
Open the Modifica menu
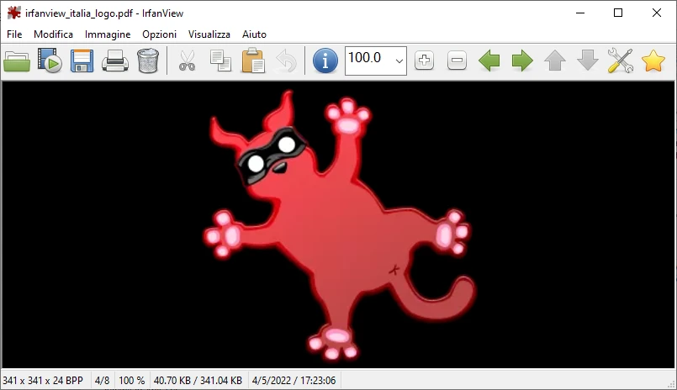click(53, 34)
